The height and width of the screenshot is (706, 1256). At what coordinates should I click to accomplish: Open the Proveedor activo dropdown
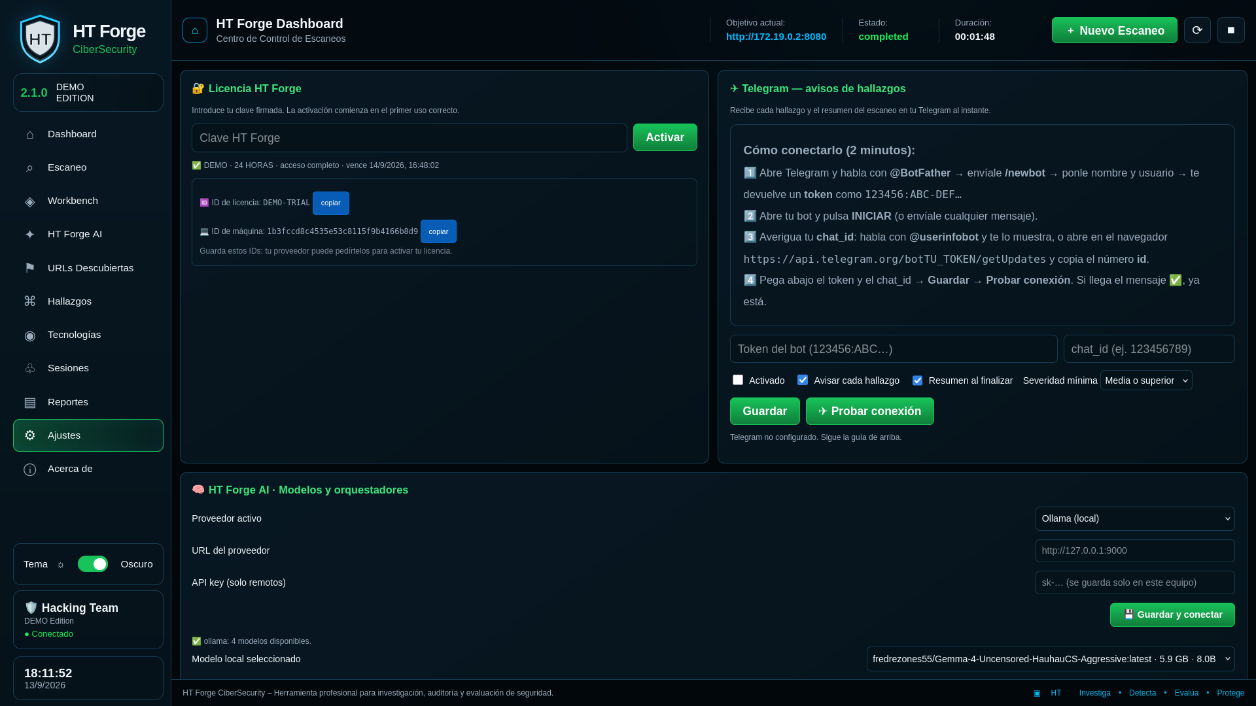pos(1135,518)
